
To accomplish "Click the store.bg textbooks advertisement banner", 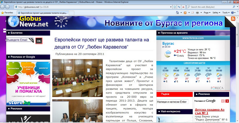I will point(28,83).
